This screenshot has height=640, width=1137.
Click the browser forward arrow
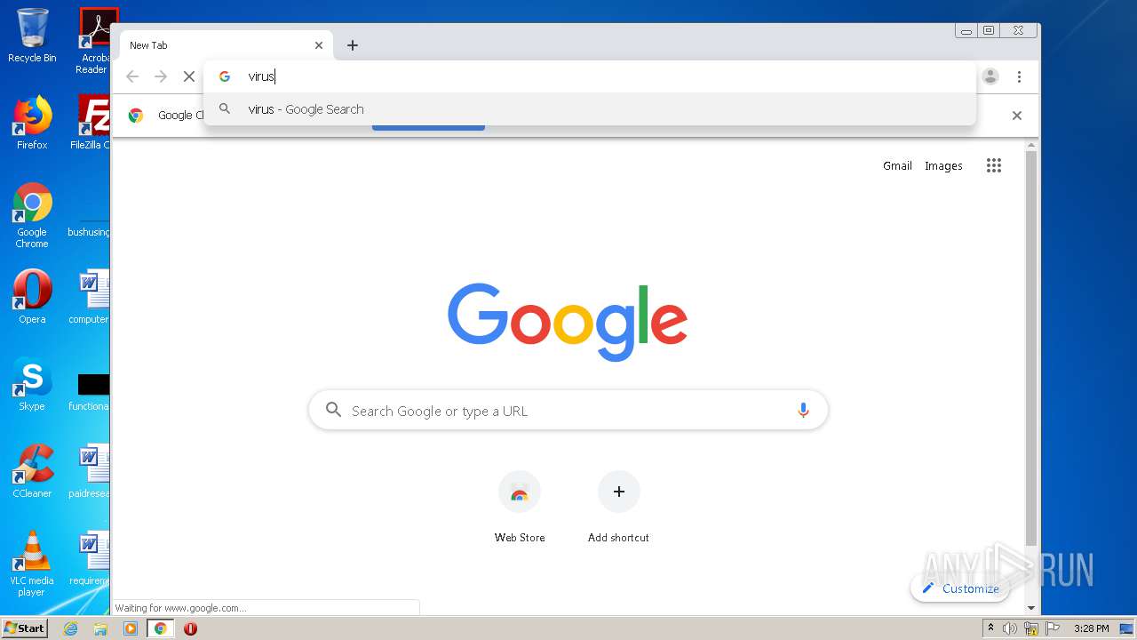[x=161, y=76]
